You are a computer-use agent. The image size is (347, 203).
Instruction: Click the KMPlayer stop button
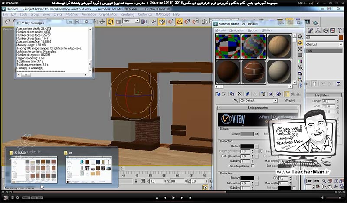190,198
